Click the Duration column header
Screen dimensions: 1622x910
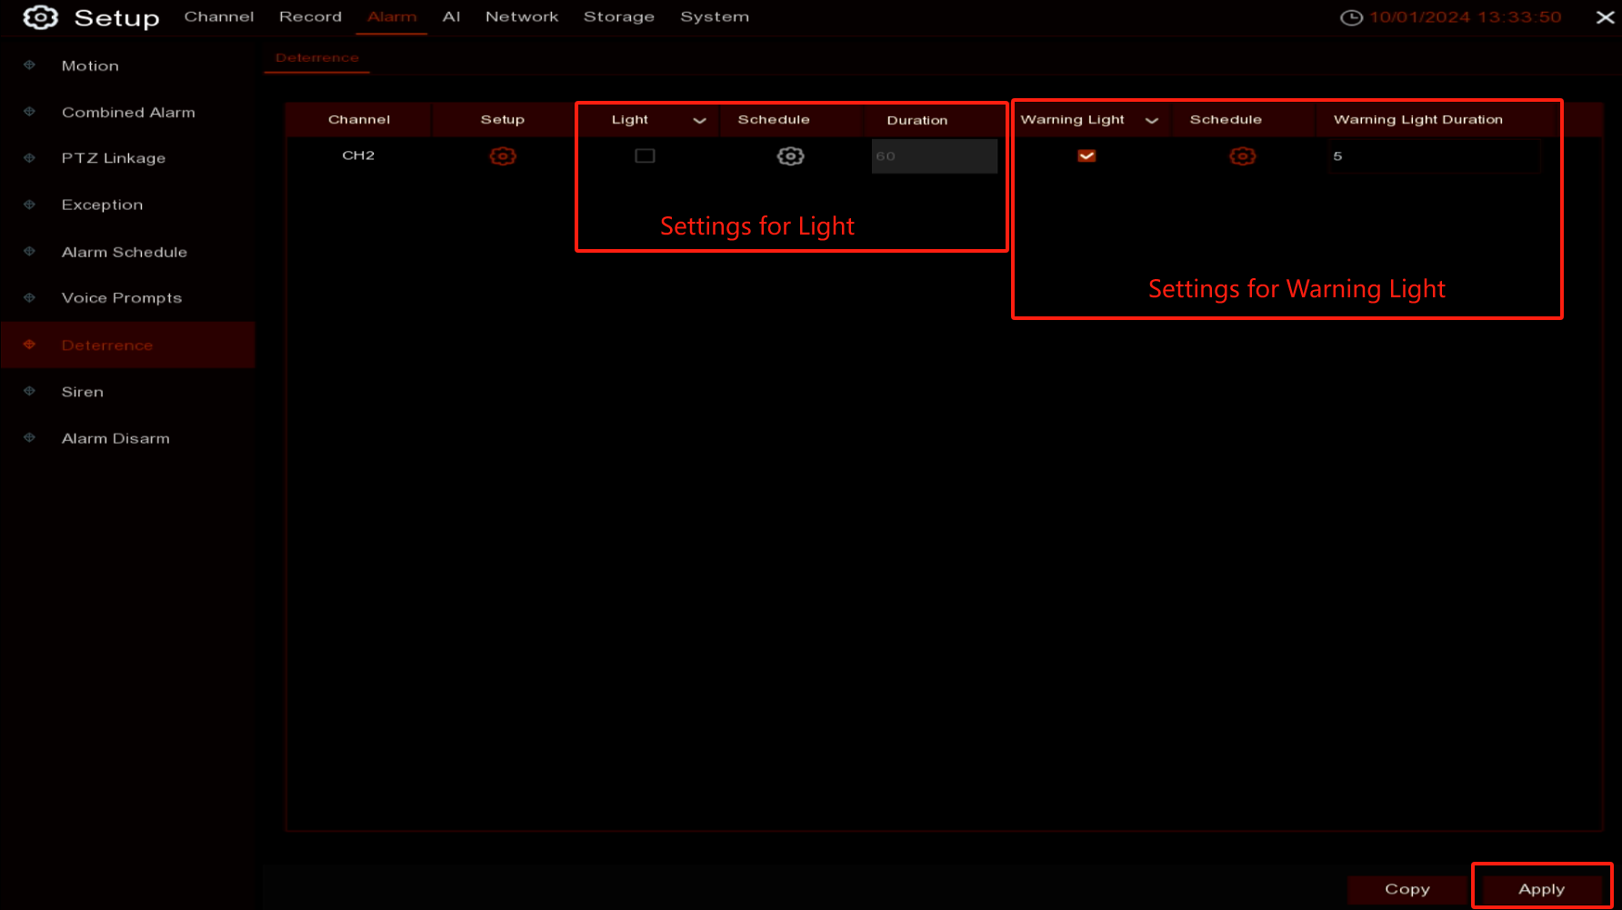coord(917,120)
